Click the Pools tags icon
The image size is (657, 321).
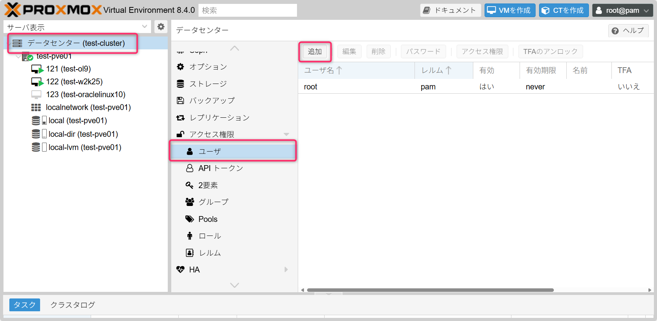click(190, 219)
